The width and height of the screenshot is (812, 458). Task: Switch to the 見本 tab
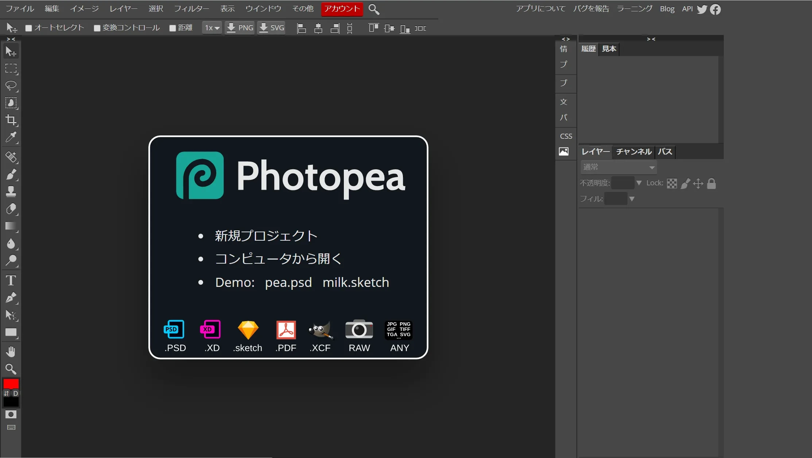coord(609,49)
